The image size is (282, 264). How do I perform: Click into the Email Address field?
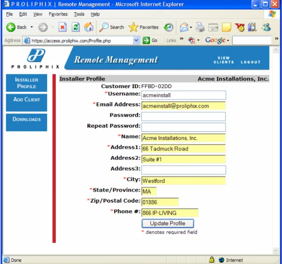(184, 106)
